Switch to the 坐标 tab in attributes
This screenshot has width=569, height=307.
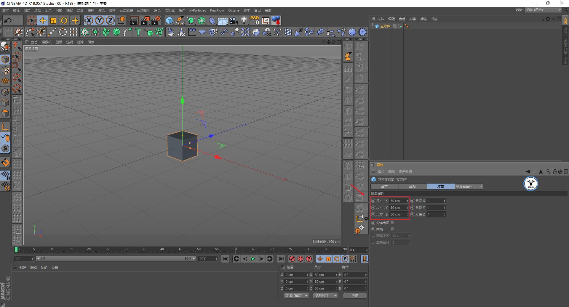[413, 187]
